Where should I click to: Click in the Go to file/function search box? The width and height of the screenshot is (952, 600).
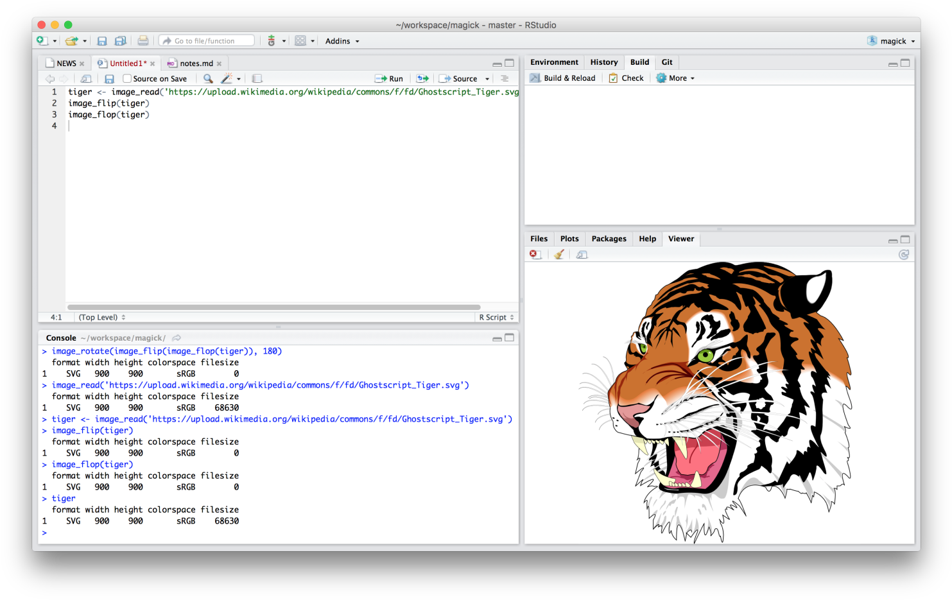pyautogui.click(x=205, y=40)
